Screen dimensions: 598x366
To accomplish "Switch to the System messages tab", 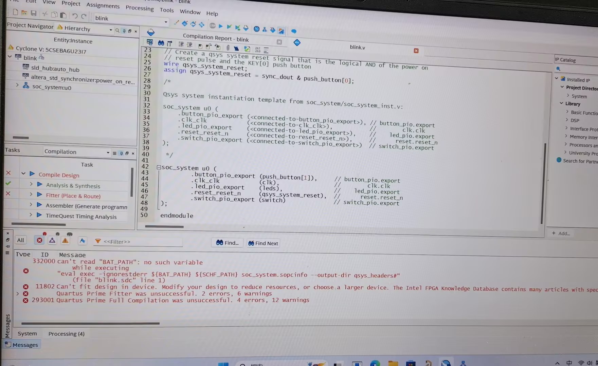I will tap(27, 333).
